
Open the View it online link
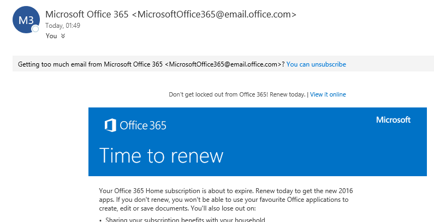click(328, 94)
